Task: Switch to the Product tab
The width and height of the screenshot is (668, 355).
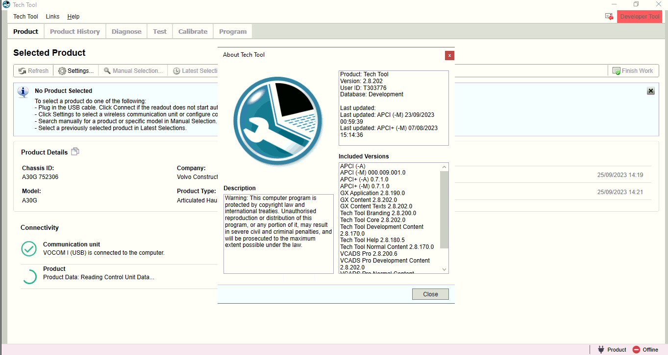Action: (25, 31)
